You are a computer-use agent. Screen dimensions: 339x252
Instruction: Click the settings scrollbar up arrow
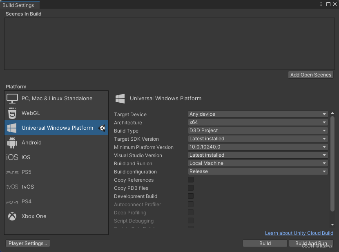[x=332, y=113]
